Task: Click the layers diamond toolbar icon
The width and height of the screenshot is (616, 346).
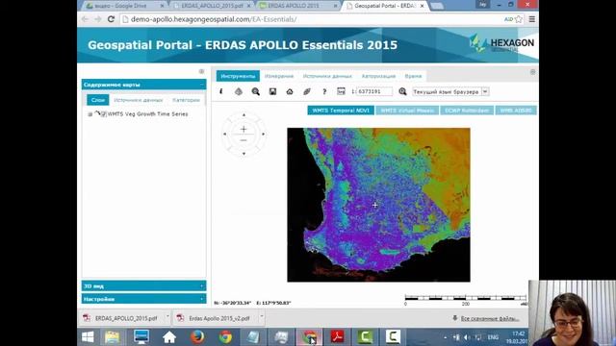Action: pyautogui.click(x=239, y=91)
